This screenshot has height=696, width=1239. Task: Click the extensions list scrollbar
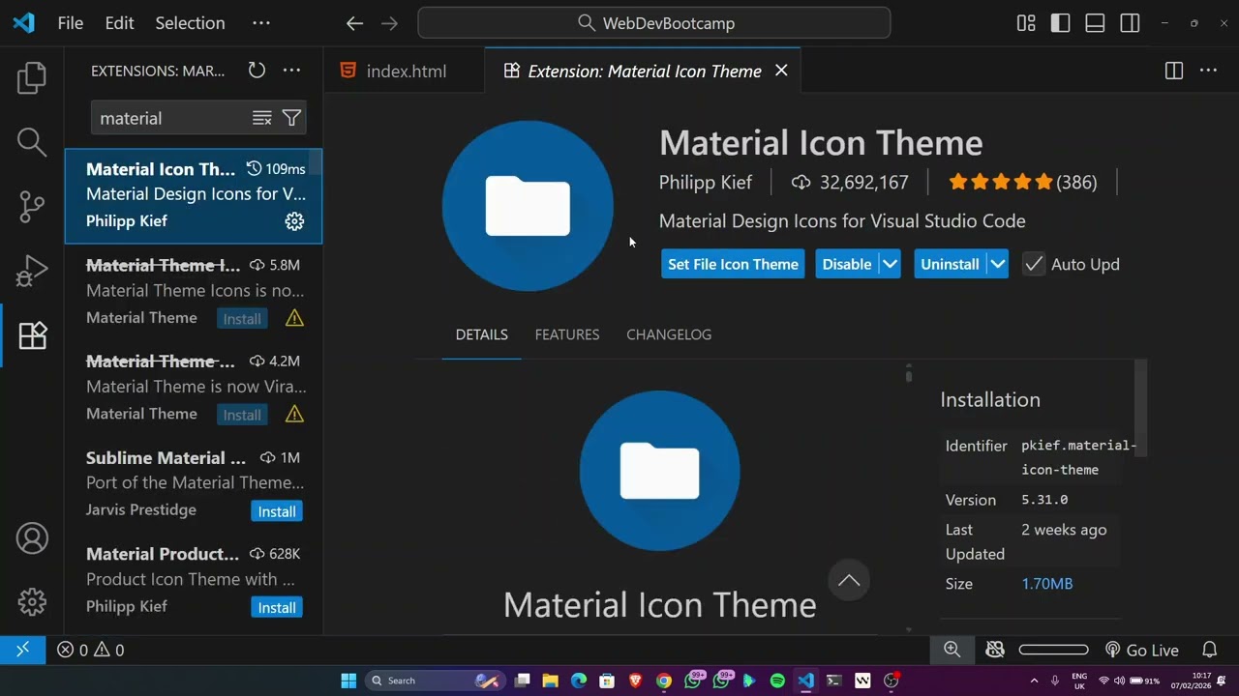(x=315, y=162)
